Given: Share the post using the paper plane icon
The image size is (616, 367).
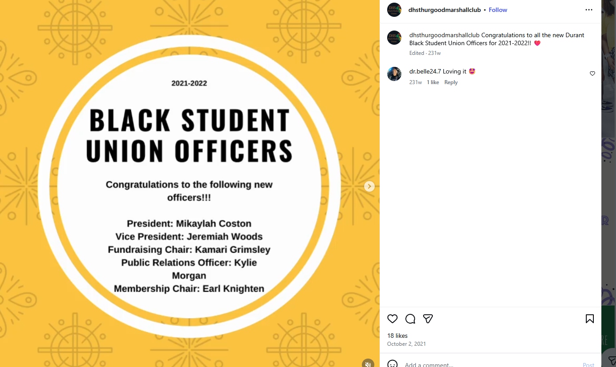Looking at the screenshot, I should [x=428, y=319].
